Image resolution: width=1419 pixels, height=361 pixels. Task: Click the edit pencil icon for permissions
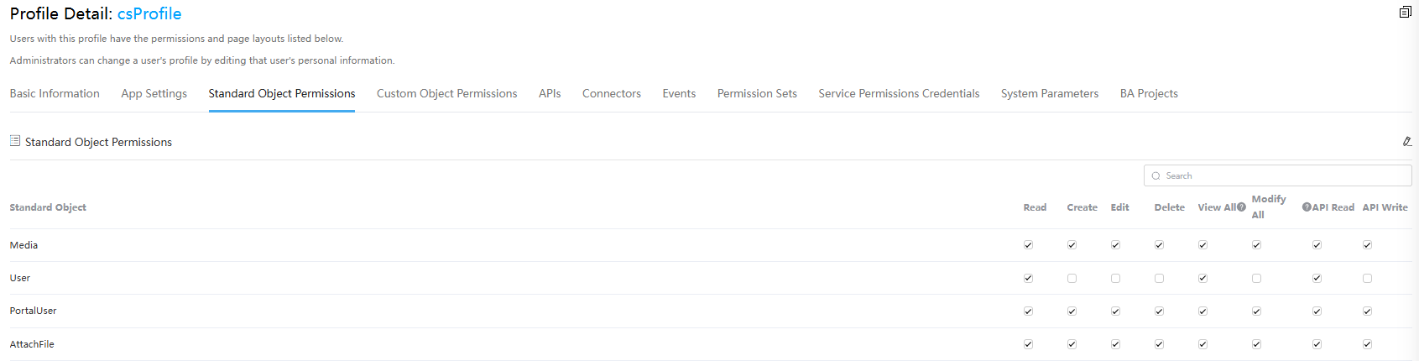(1406, 142)
